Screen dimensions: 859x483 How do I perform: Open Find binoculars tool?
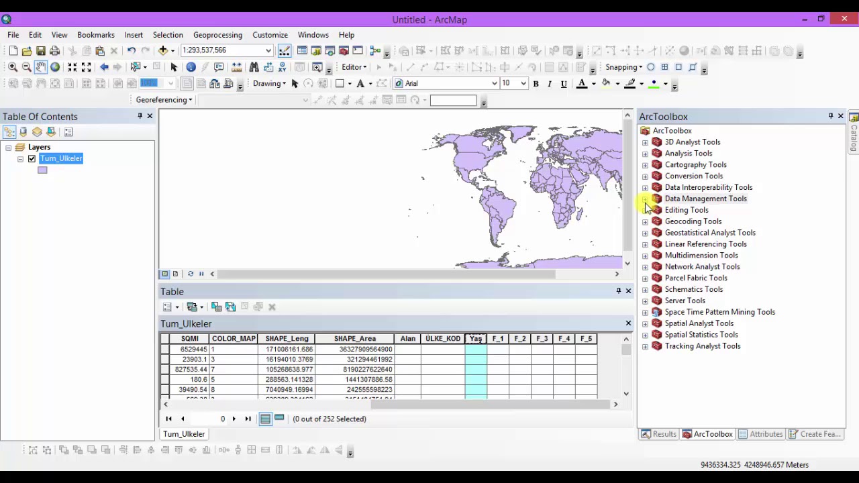pyautogui.click(x=254, y=67)
